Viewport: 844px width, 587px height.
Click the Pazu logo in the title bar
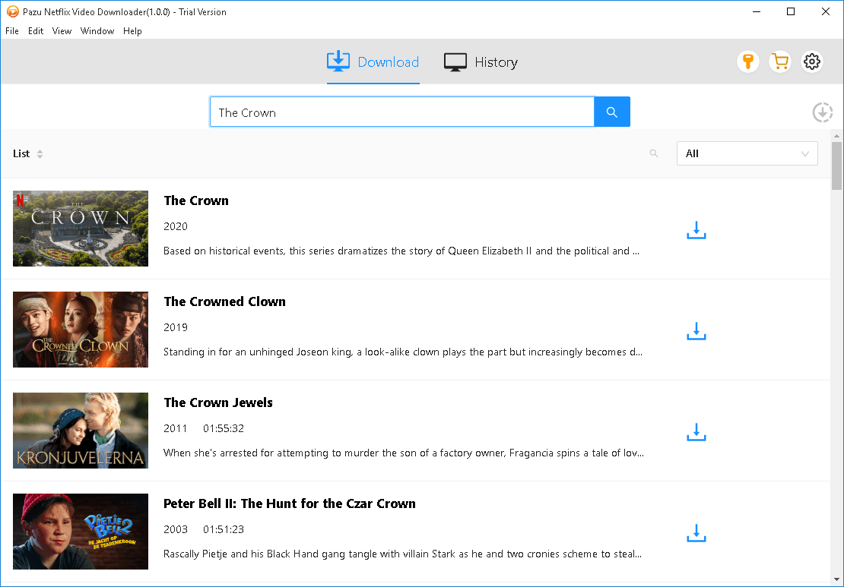[11, 11]
